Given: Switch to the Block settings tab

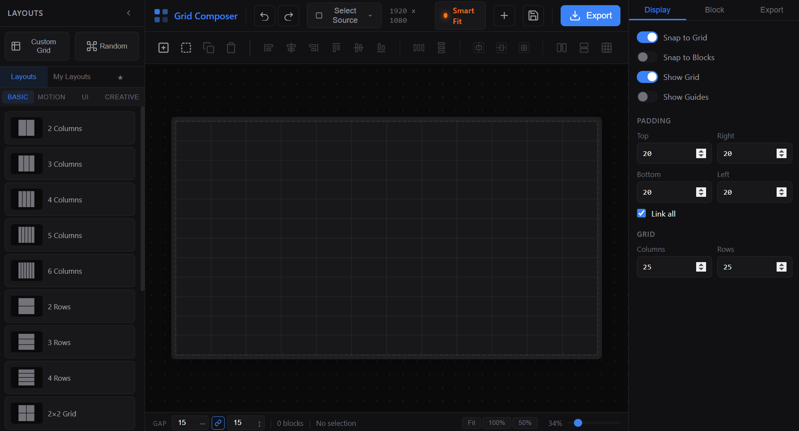Looking at the screenshot, I should click(714, 9).
